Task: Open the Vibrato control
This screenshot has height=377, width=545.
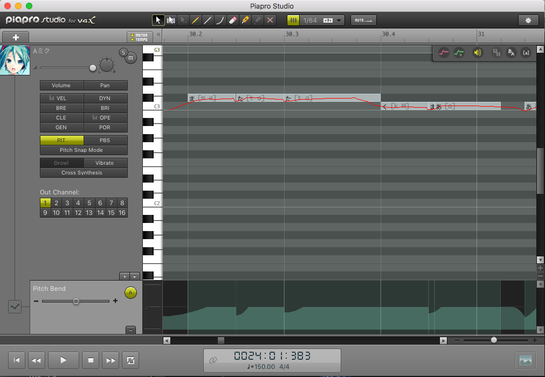Action: coord(105,163)
